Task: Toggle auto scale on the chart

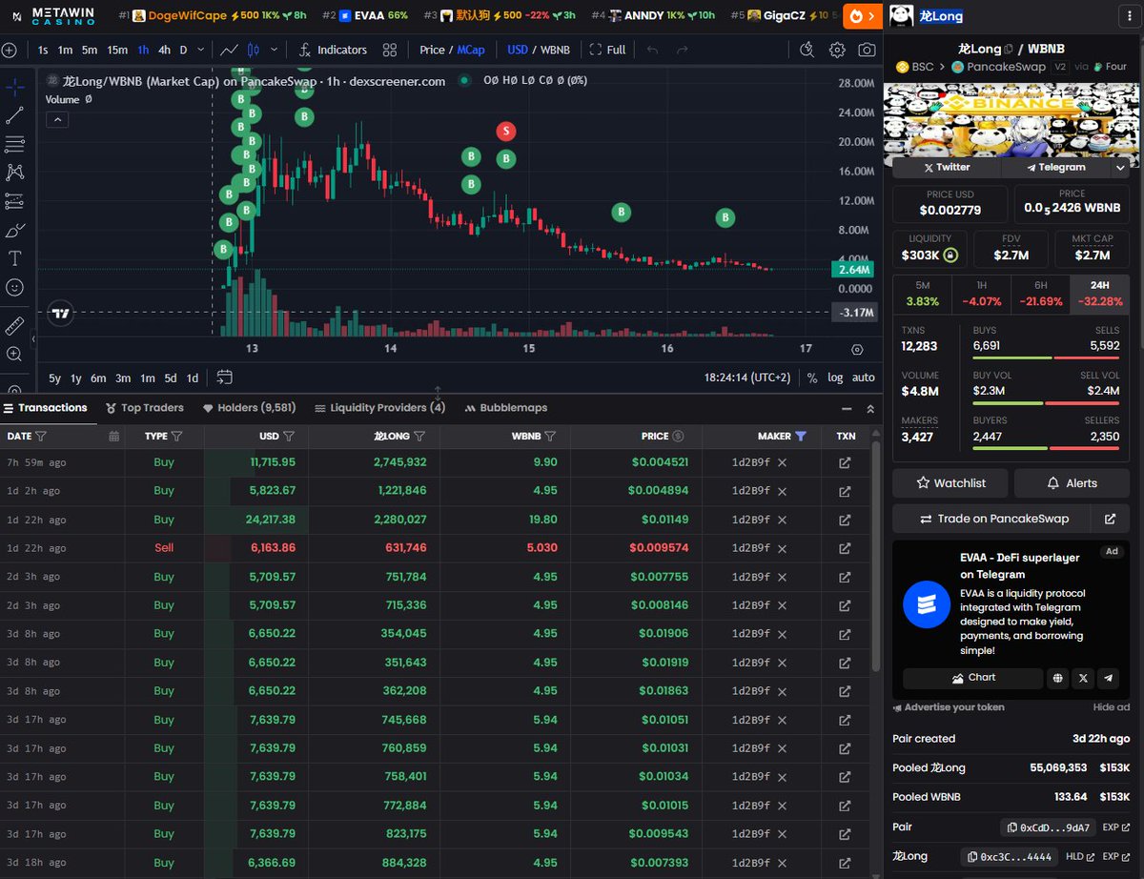Action: (x=863, y=378)
